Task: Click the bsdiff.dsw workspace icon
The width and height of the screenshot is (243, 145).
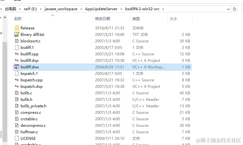Action: (x=17, y=67)
